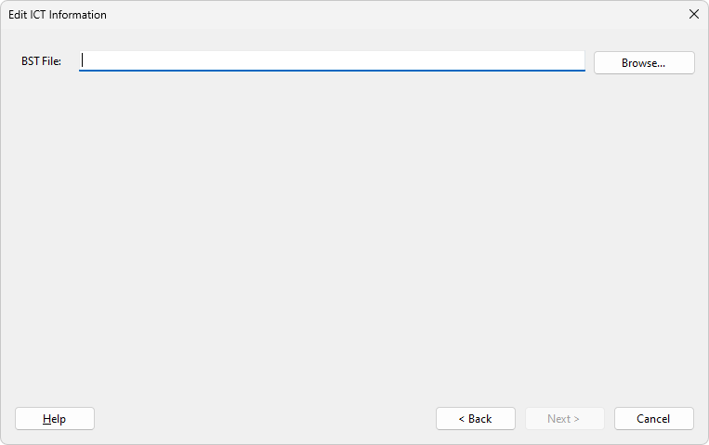Click the BST File text input field
The image size is (709, 445).
[x=332, y=61]
